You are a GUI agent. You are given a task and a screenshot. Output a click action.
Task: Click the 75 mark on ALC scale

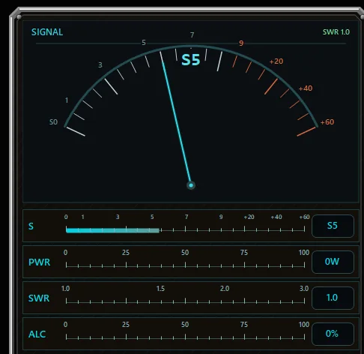(x=244, y=325)
